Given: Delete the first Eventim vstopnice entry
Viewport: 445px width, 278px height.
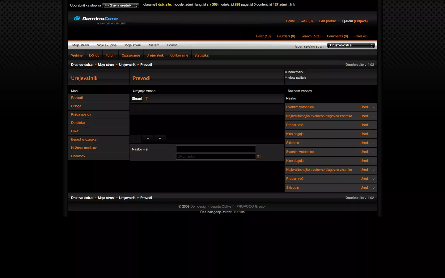Looking at the screenshot, I should tap(374, 107).
